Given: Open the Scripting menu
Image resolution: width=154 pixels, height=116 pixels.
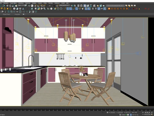Looking at the screenshot, I should click(x=34, y=3).
